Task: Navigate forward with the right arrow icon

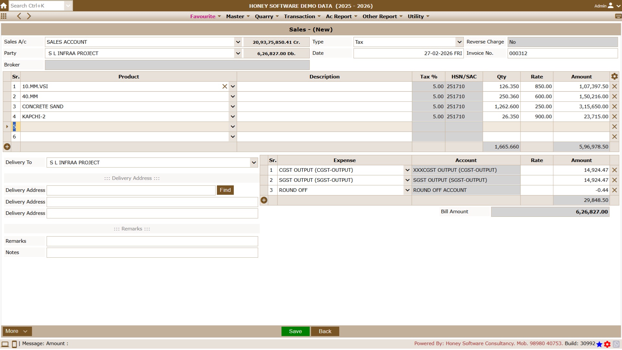Action: click(x=29, y=16)
